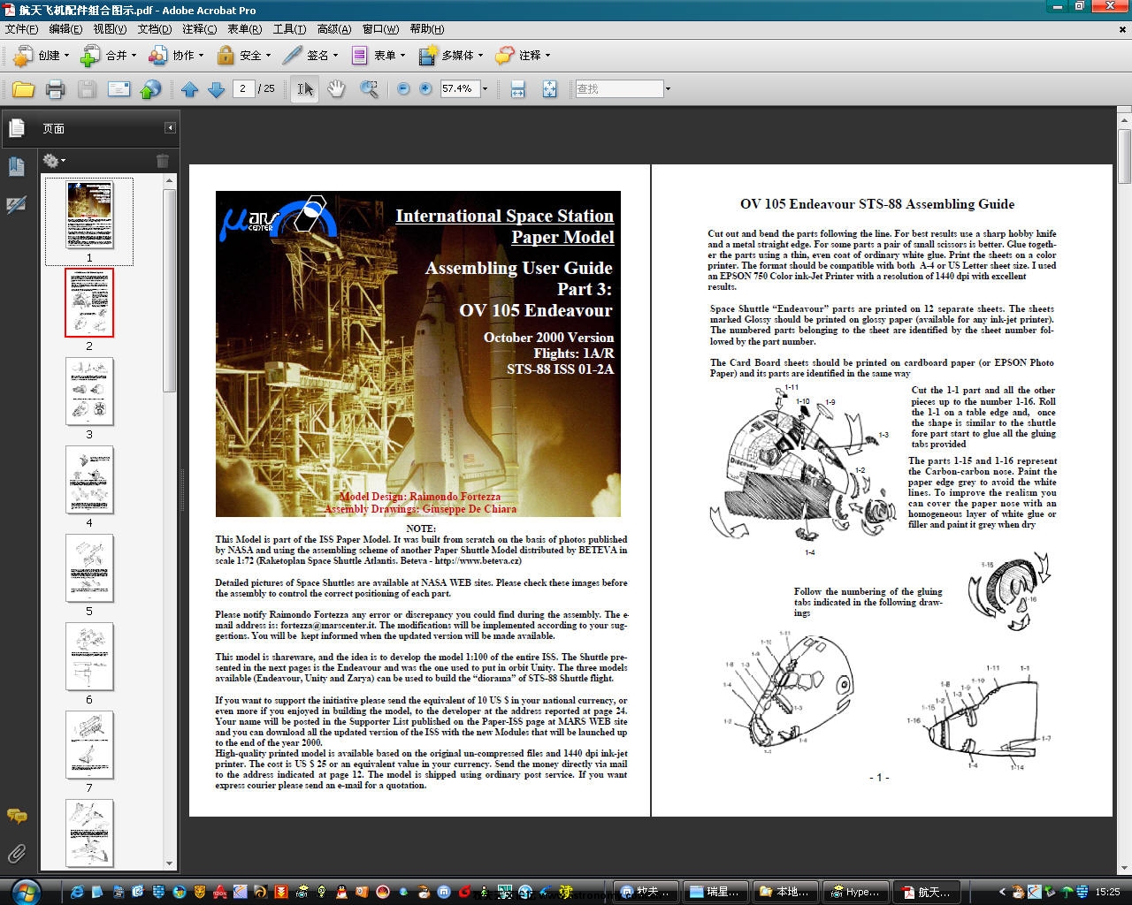Switch to the Hype... taskbar window
Screen dimensions: 1132x905
[854, 892]
